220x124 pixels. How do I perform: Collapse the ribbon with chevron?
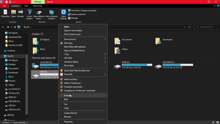coord(214,6)
